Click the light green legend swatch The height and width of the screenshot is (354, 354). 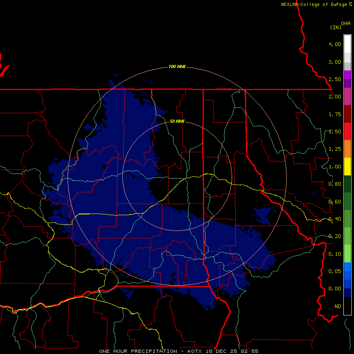[347, 254]
